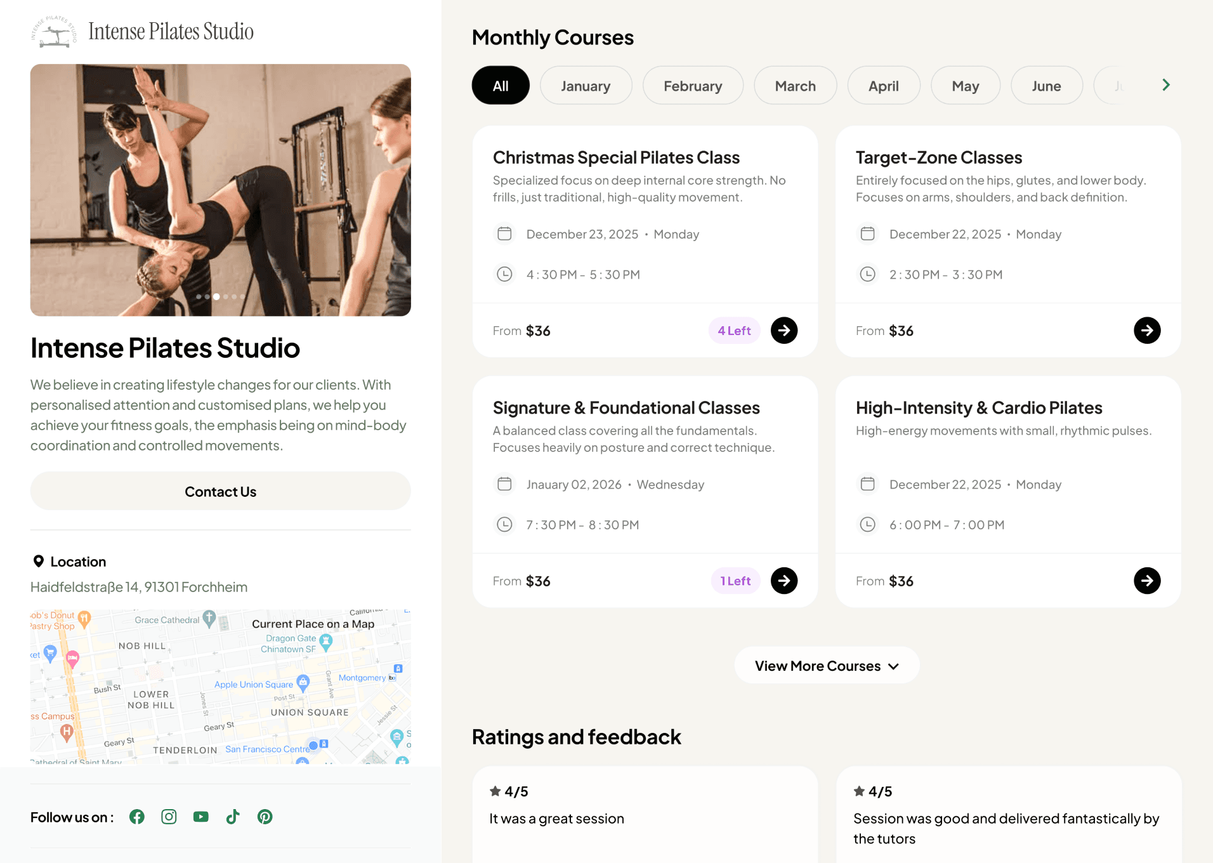Select the All months filter

point(501,86)
